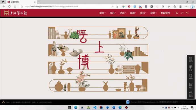Click the 社交 sidebar icon

pyautogui.click(x=191, y=68)
